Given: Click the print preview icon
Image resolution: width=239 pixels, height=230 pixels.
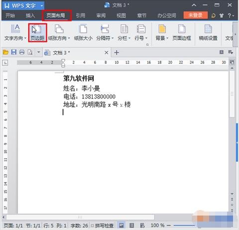Looking at the screenshot, I should (30, 52).
